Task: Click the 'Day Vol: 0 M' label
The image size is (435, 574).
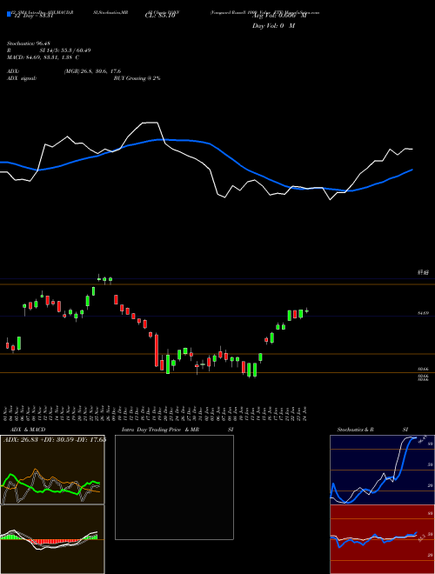Action: pos(273,26)
